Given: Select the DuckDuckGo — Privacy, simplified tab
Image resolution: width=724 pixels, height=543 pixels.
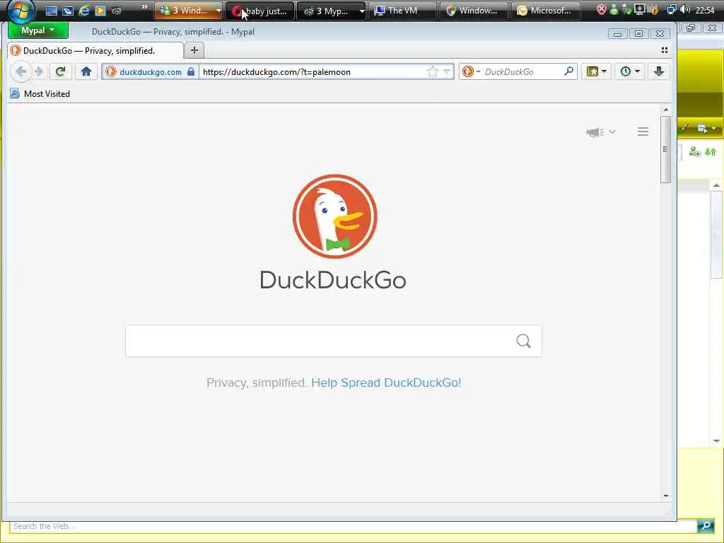Looking at the screenshot, I should [x=95, y=51].
